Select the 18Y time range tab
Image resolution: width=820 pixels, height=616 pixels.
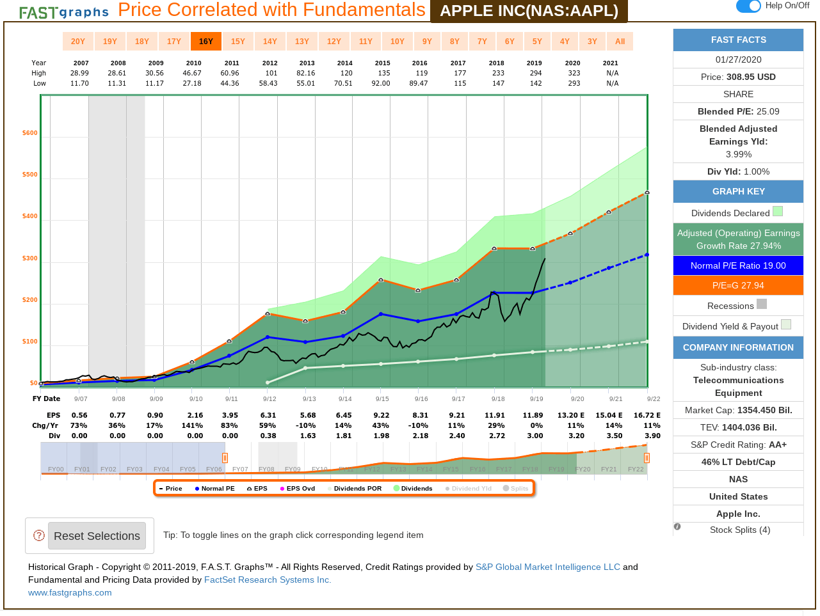click(142, 42)
